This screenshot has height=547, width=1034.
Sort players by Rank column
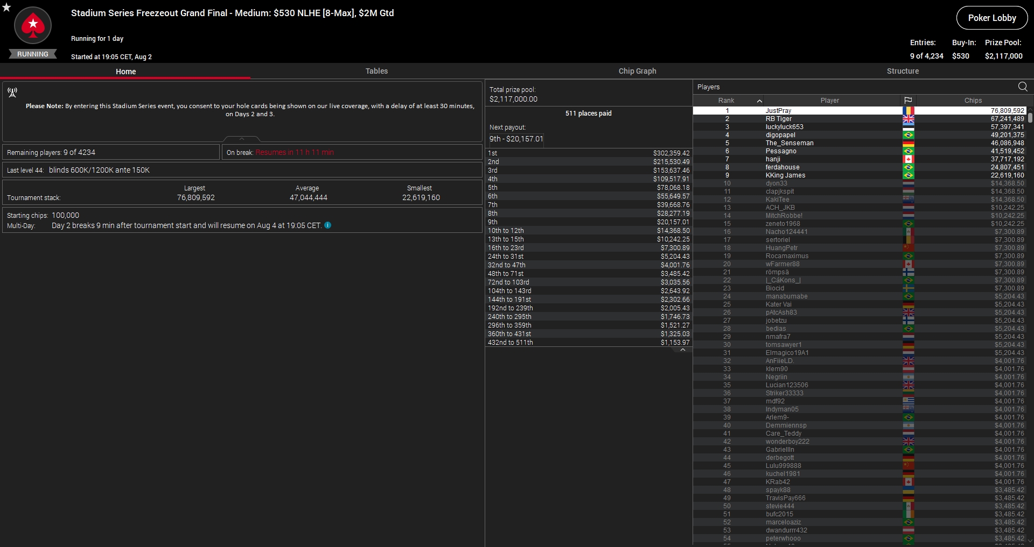click(x=726, y=101)
